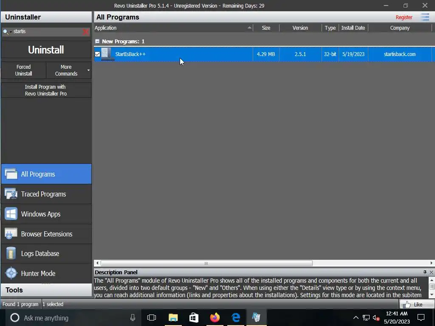
Task: Sort by Size column header
Action: (266, 28)
